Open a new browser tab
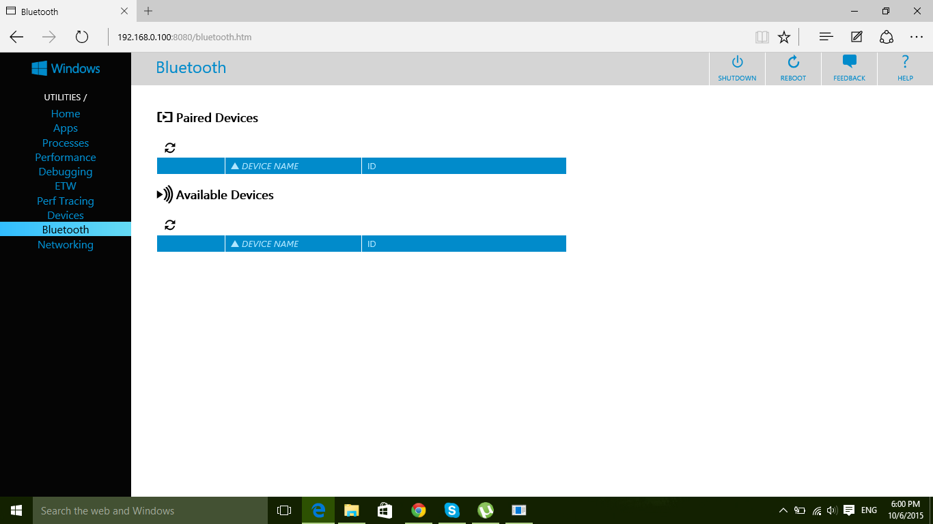The height and width of the screenshot is (524, 933). coord(148,11)
